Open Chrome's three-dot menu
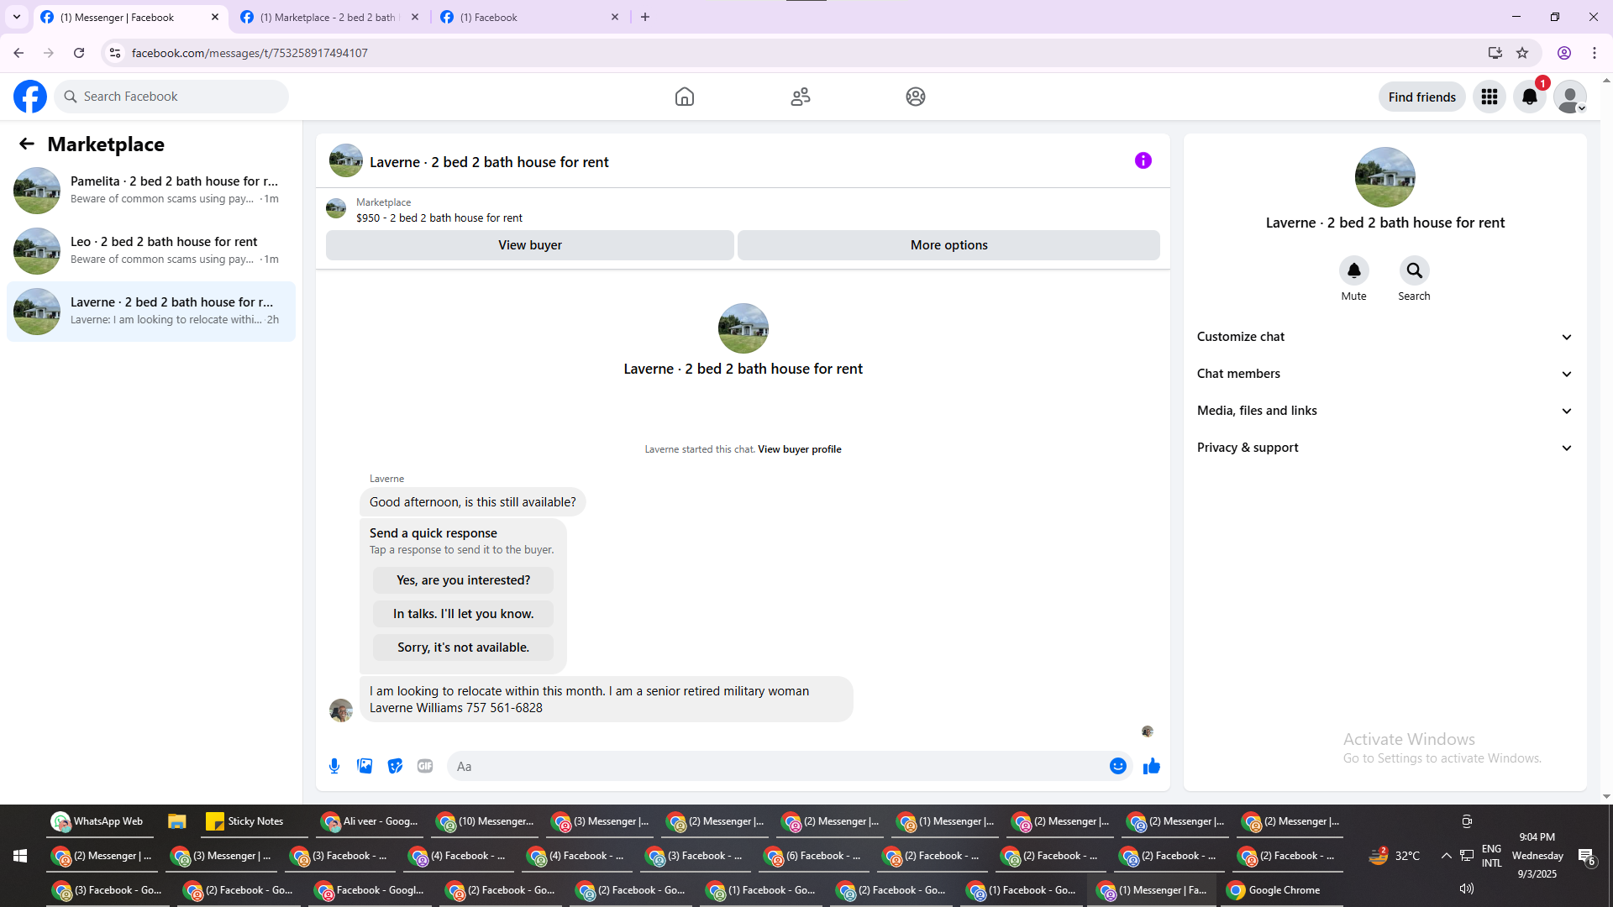Viewport: 1613px width, 907px height. 1595,53
